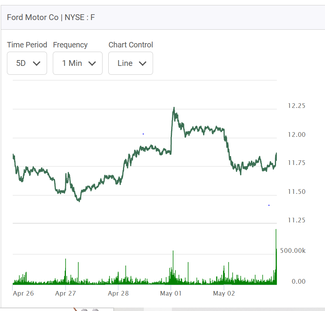Viewport: 325px width, 311px height.
Task: Click the Chart Control label
Action: pyautogui.click(x=131, y=45)
